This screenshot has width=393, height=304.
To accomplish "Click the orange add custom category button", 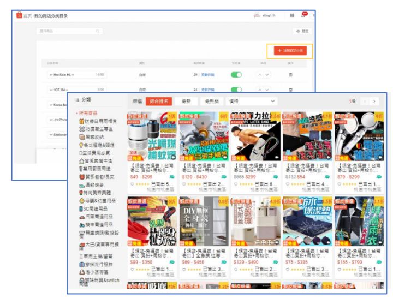I will (290, 51).
